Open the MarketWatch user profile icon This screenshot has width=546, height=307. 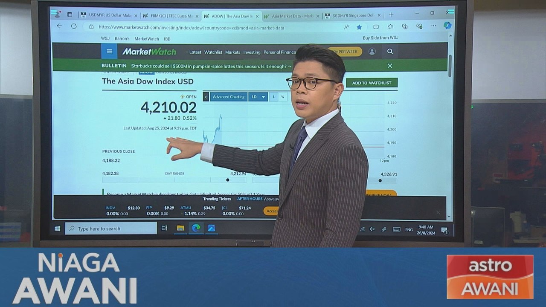pos(372,52)
